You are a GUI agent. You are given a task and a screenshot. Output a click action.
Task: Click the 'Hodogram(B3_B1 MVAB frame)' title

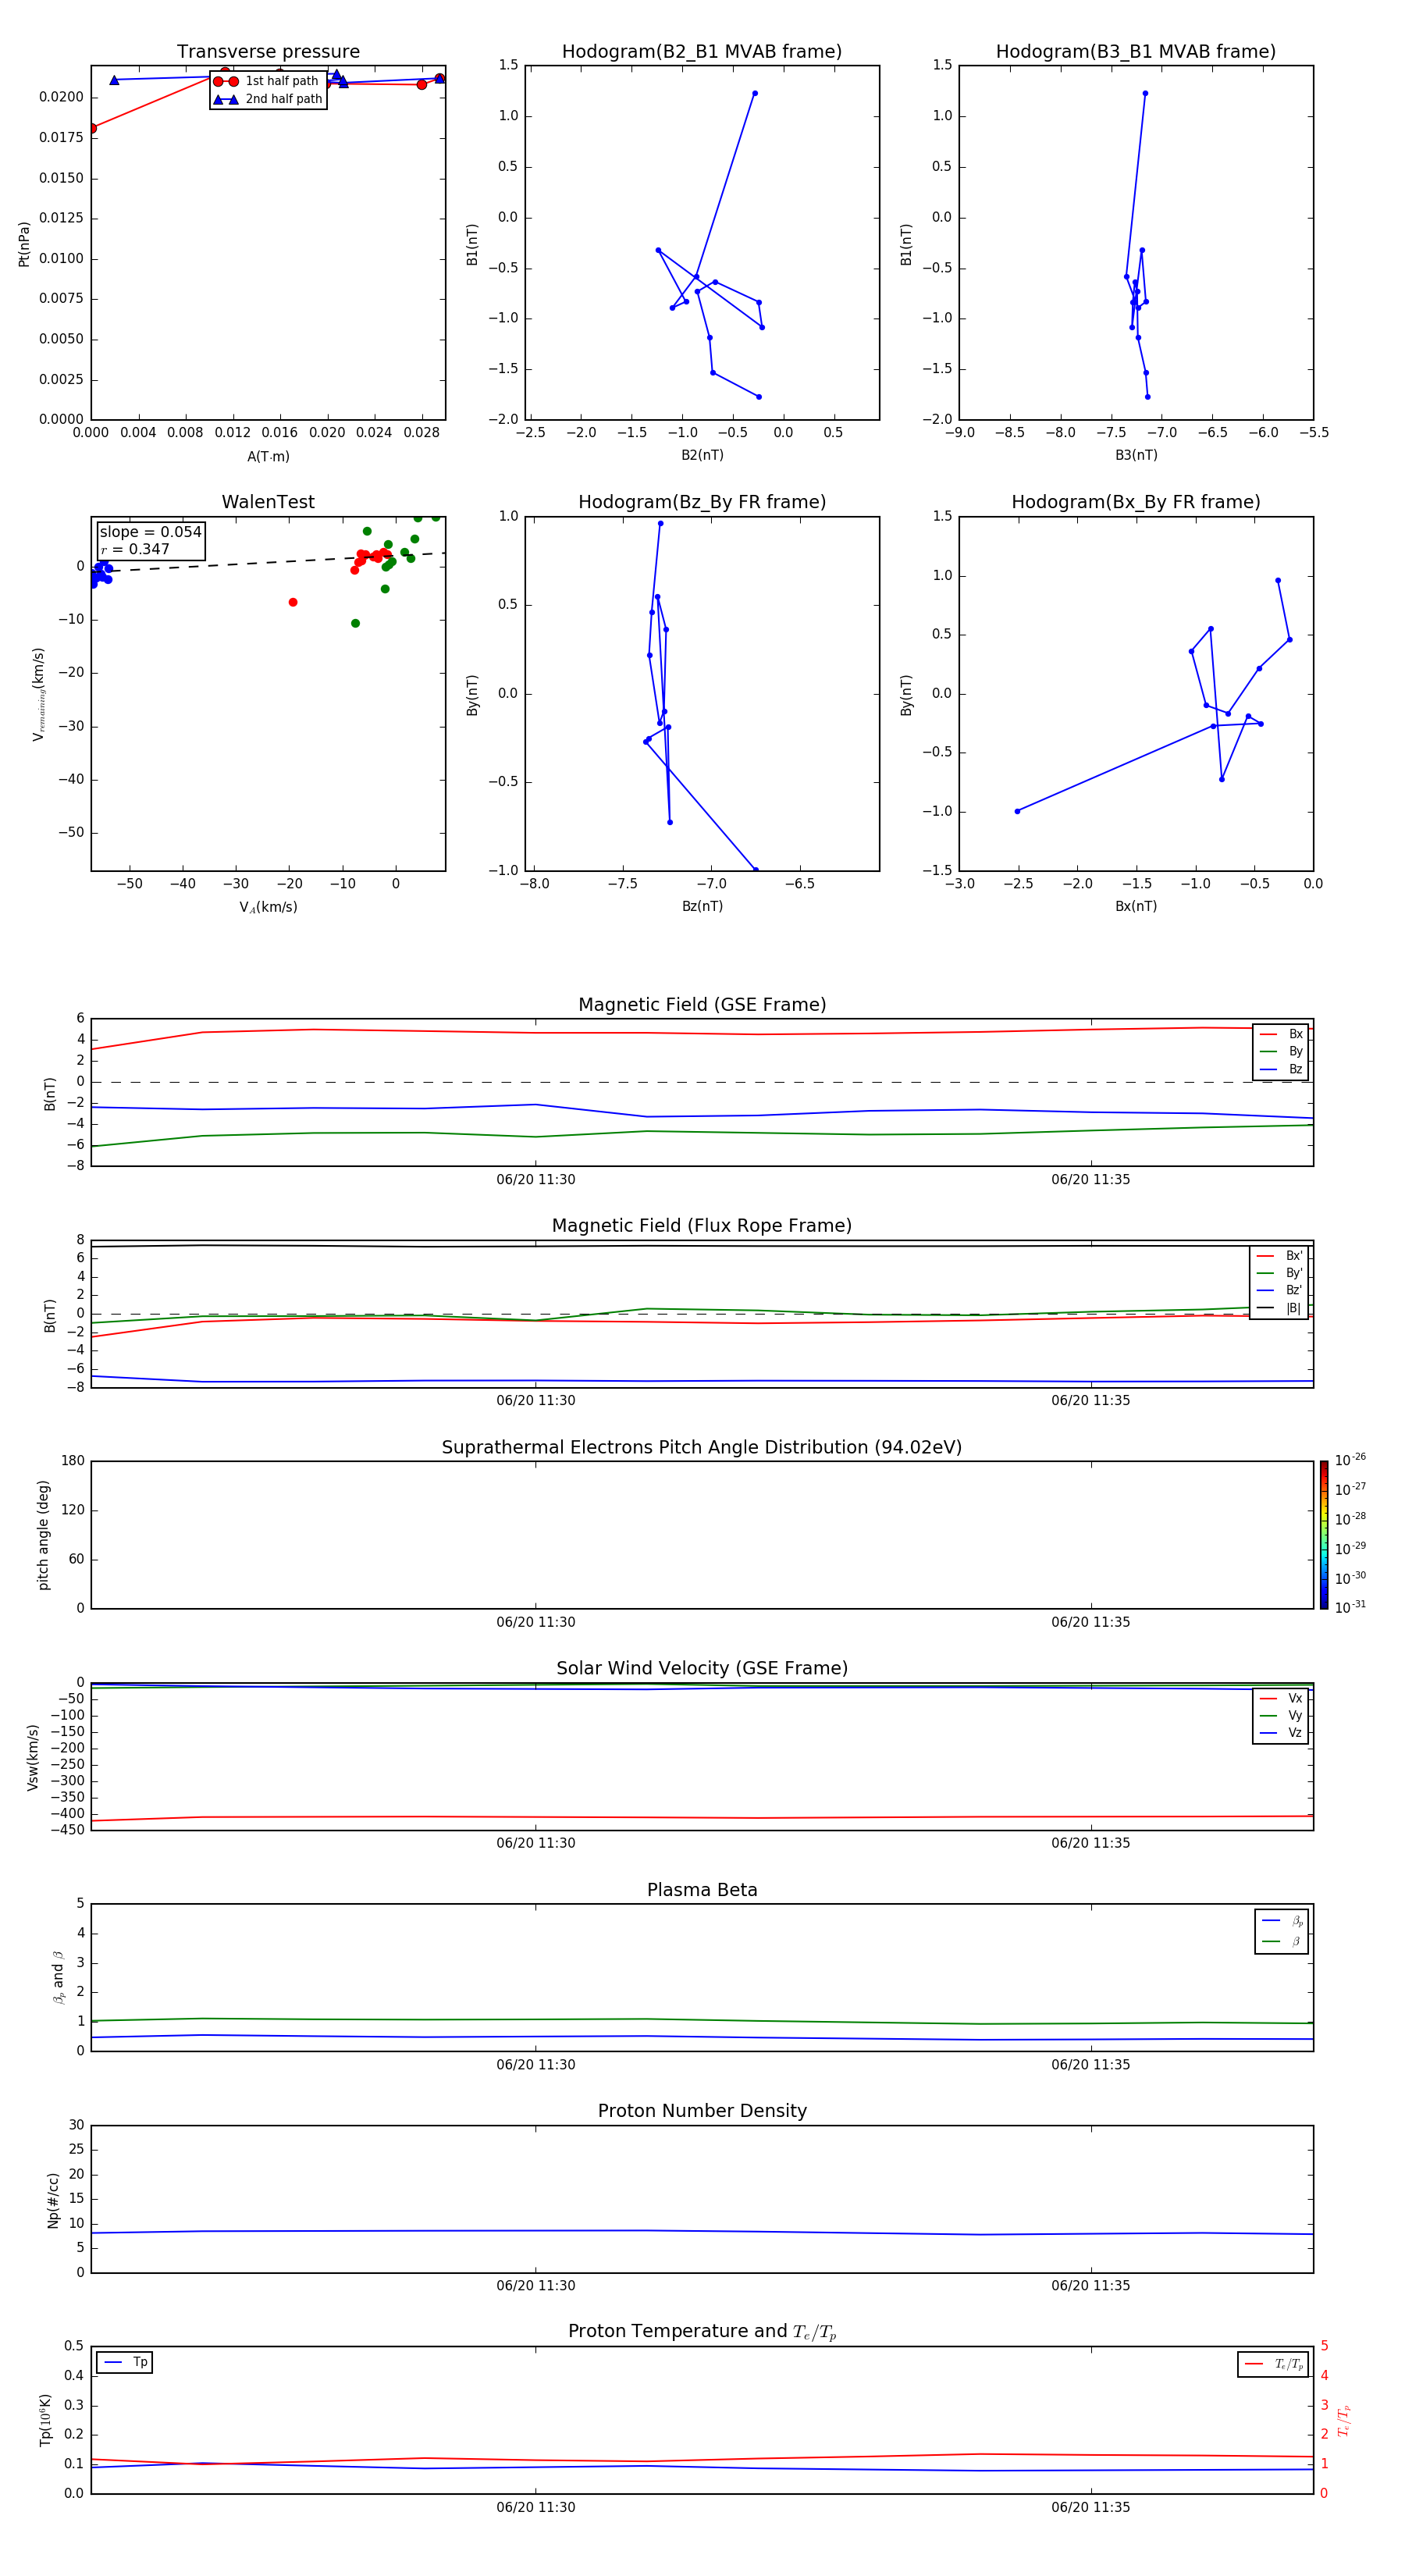(x=1136, y=52)
